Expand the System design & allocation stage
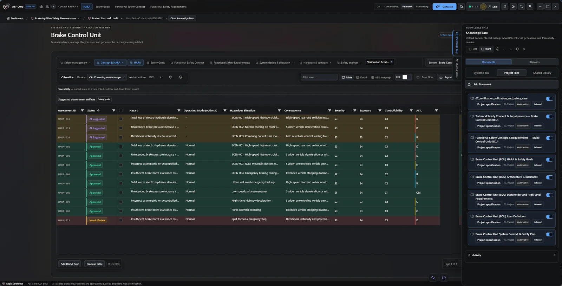Viewport: 562px width, 286px height. [x=274, y=63]
